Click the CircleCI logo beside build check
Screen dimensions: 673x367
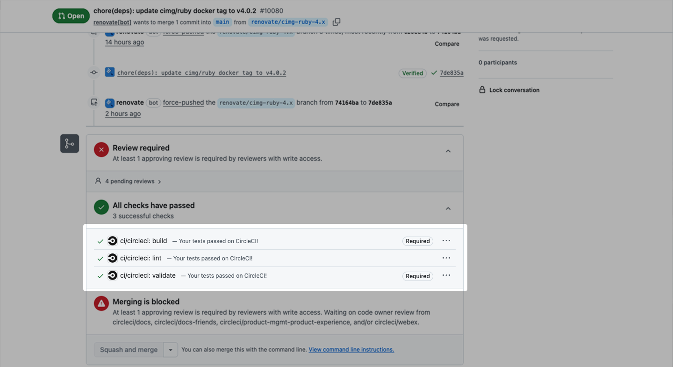(x=112, y=241)
